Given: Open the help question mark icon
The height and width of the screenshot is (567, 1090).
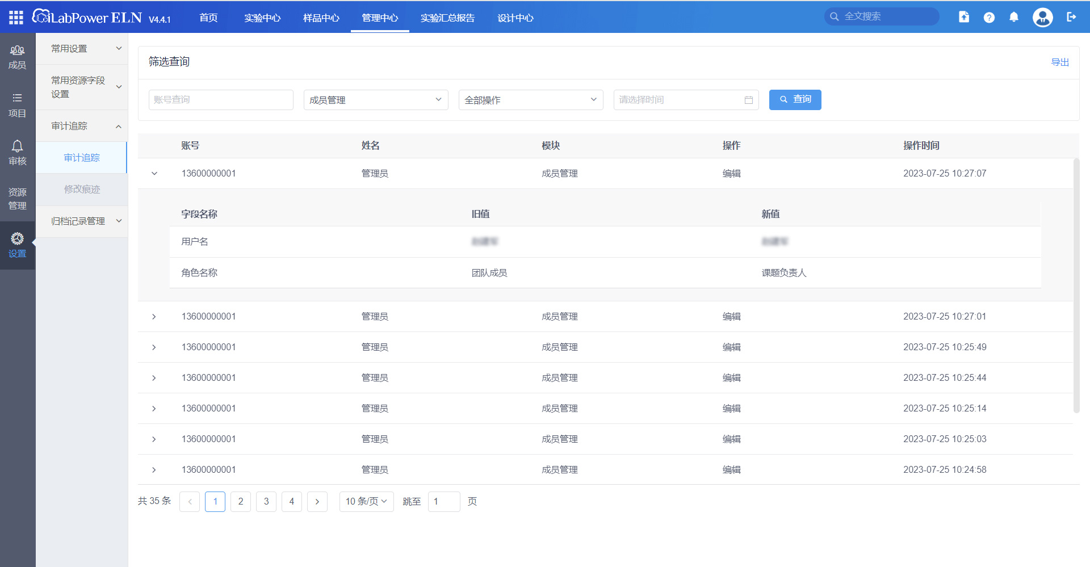Looking at the screenshot, I should (989, 18).
